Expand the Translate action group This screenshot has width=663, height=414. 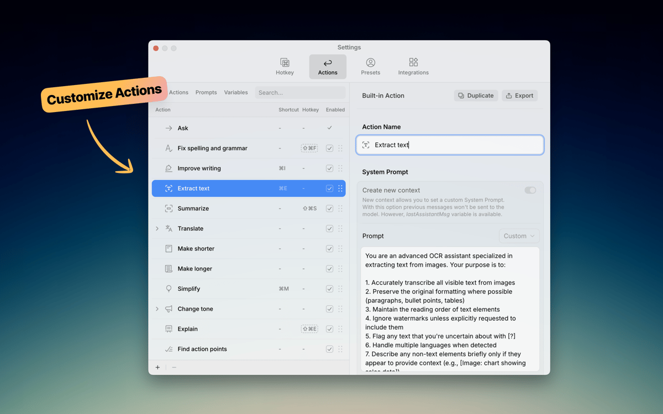point(157,229)
